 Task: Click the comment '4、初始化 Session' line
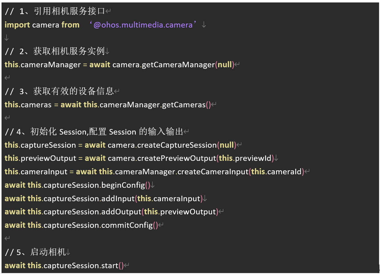pyautogui.click(x=94, y=132)
